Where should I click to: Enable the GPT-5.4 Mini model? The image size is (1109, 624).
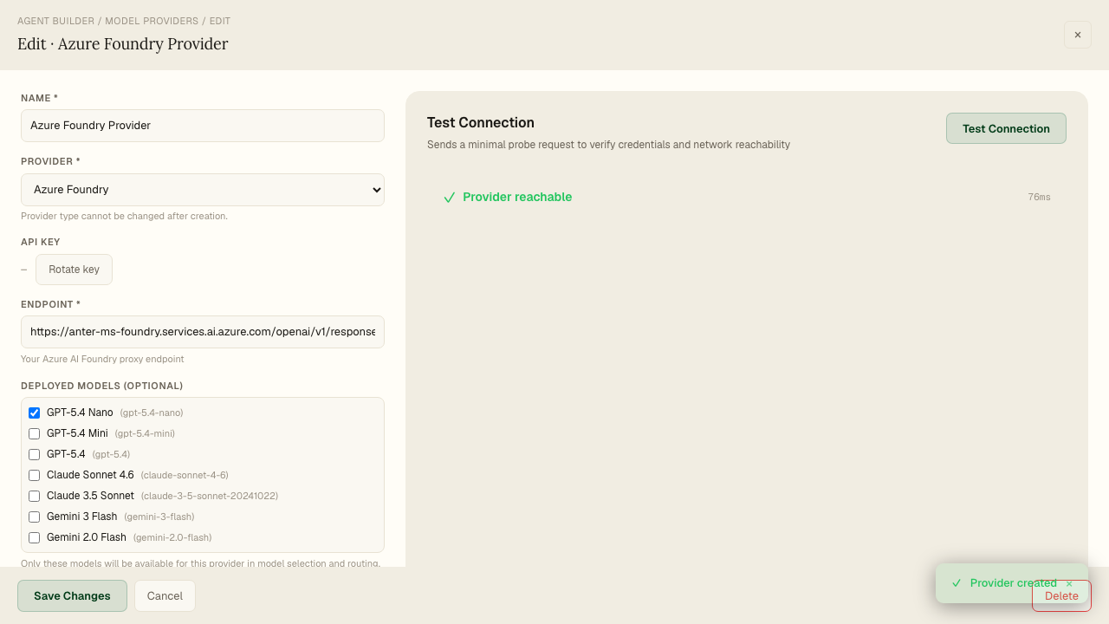(35, 433)
